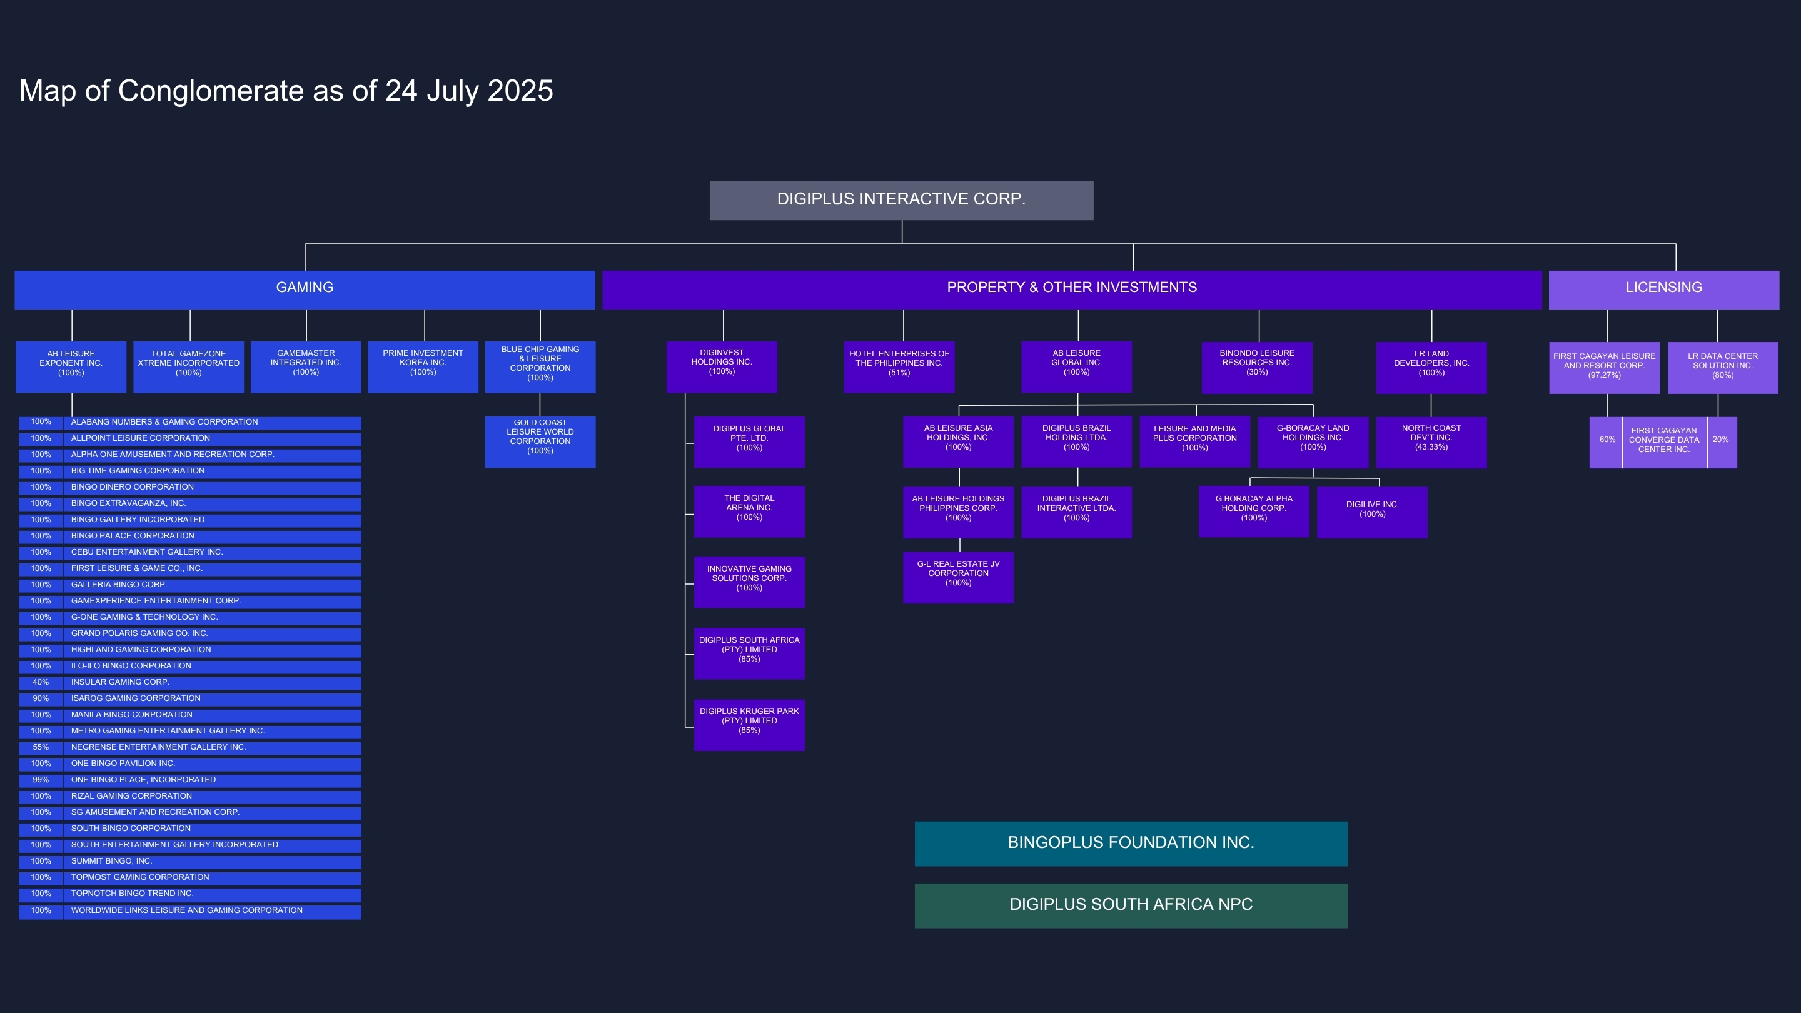
Task: Select ALABANG NUMBERS & GAMING CORPORATION row
Action: pos(190,423)
